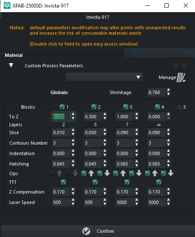195x237 pixels.
Task: Click block 2 Ops up arrow icon
Action: point(91,173)
